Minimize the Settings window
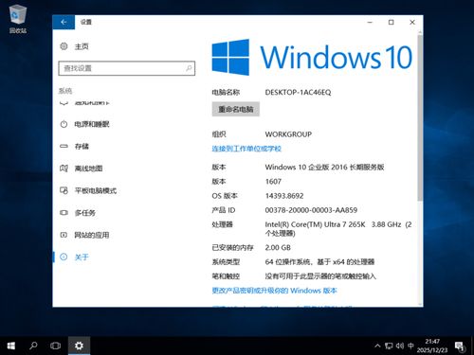The height and width of the screenshot is (355, 474). [370, 22]
